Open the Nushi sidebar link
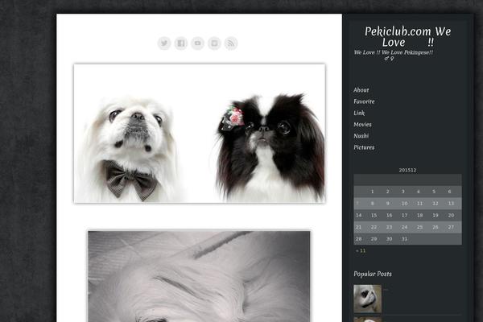The height and width of the screenshot is (322, 483). tap(361, 135)
